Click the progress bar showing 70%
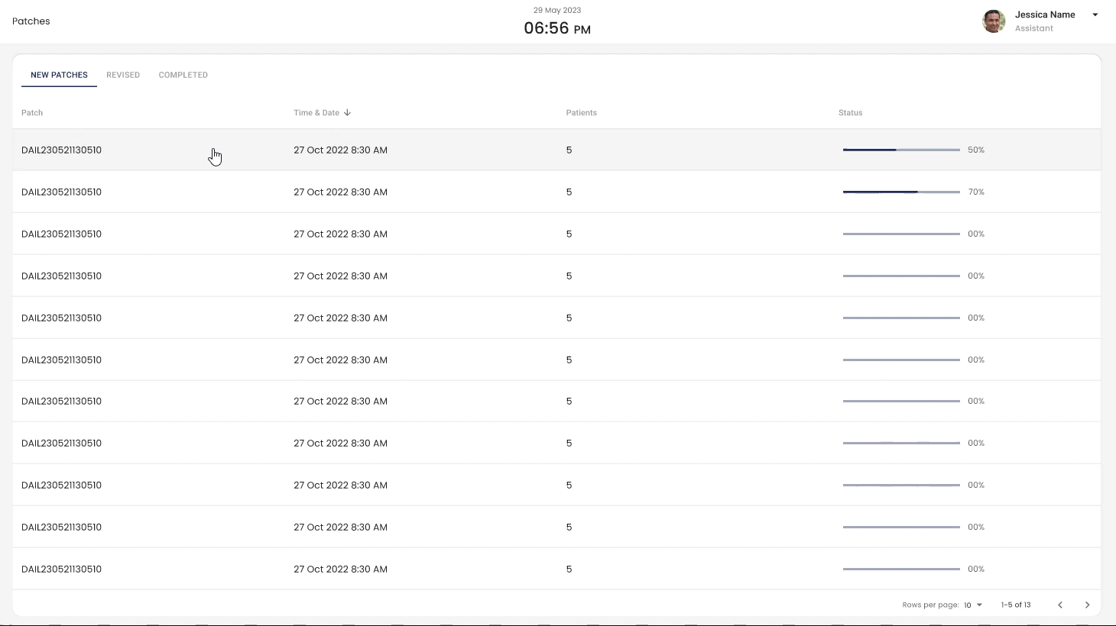 900,192
